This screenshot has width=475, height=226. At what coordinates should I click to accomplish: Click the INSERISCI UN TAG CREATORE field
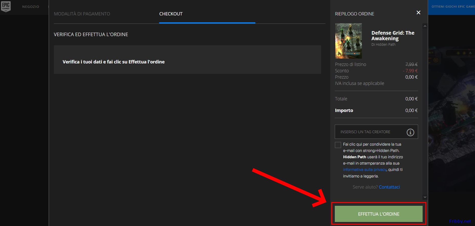pos(376,132)
